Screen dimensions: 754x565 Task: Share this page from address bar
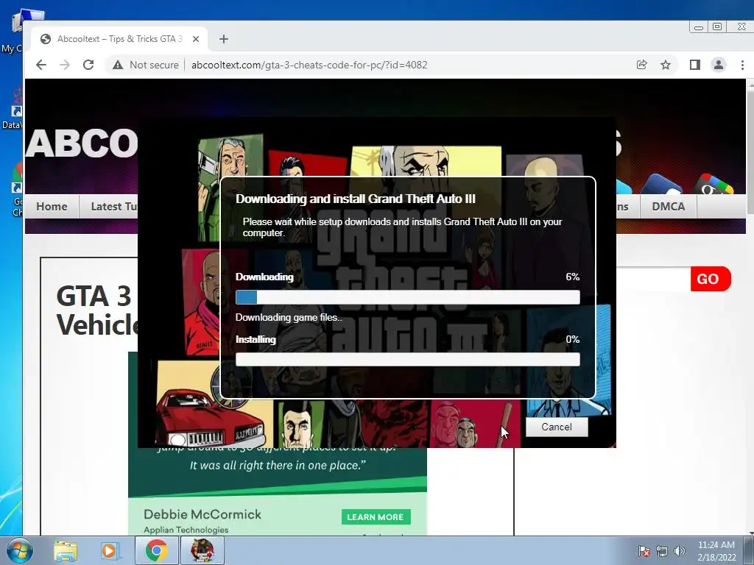(x=641, y=65)
